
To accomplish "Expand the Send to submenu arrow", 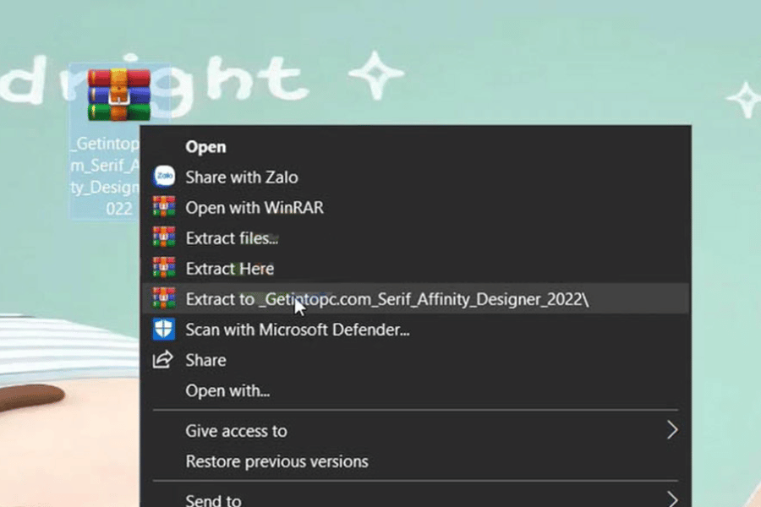I will coord(672,499).
